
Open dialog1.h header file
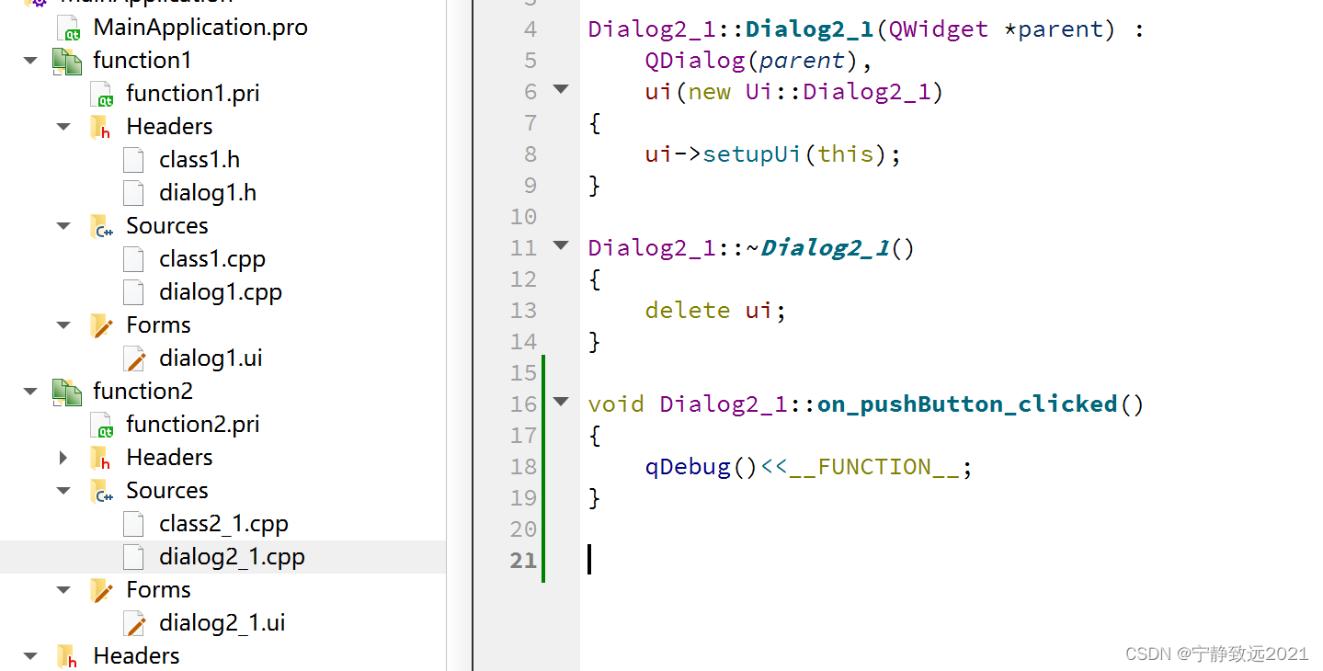coord(207,192)
